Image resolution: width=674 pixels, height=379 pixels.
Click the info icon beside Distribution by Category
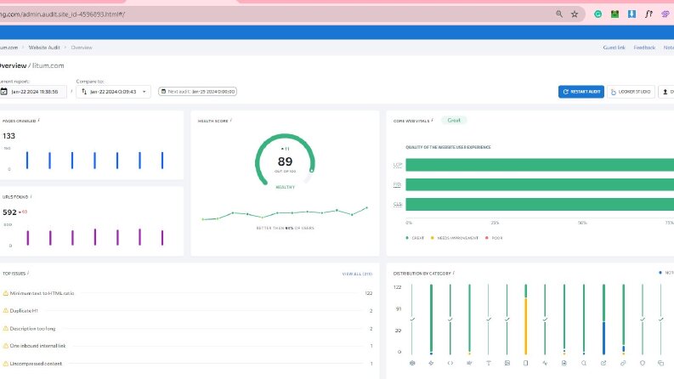(454, 273)
